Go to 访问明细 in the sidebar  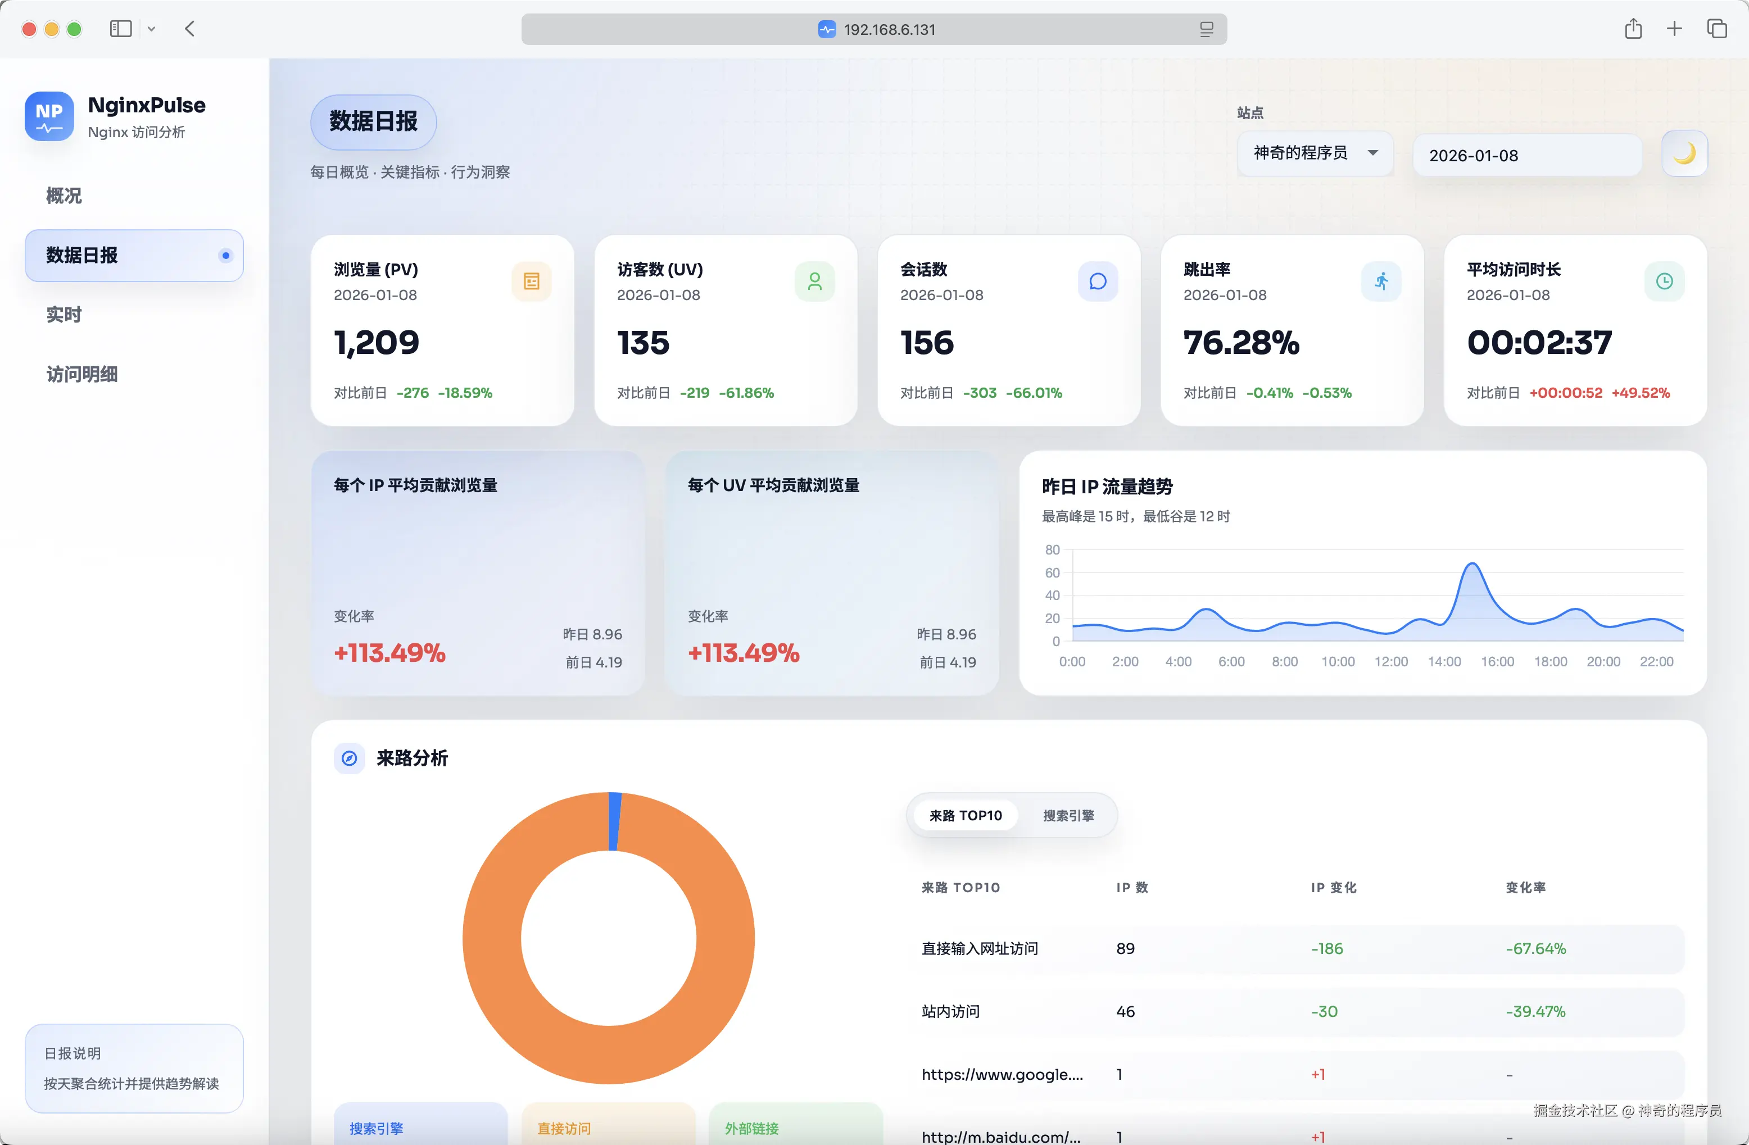coord(81,374)
